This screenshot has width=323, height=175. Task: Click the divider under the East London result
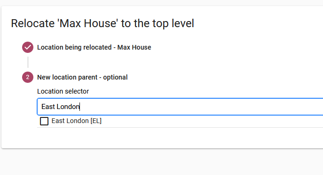(180, 127)
